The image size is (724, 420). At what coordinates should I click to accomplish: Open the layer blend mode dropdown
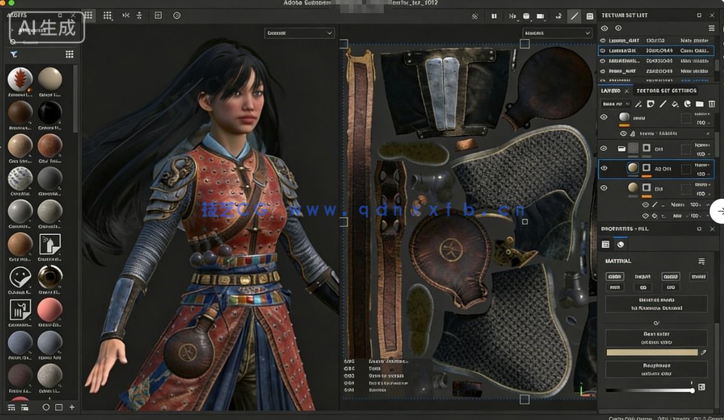coord(702,165)
